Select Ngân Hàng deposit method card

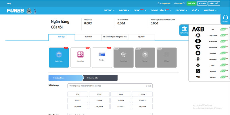(x=59, y=57)
